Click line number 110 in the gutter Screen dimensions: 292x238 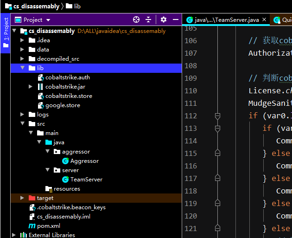click(190, 91)
